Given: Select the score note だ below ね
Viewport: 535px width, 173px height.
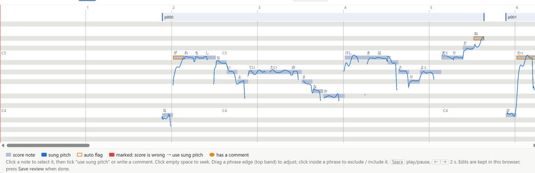Looking at the screenshot, I should click(468, 48).
